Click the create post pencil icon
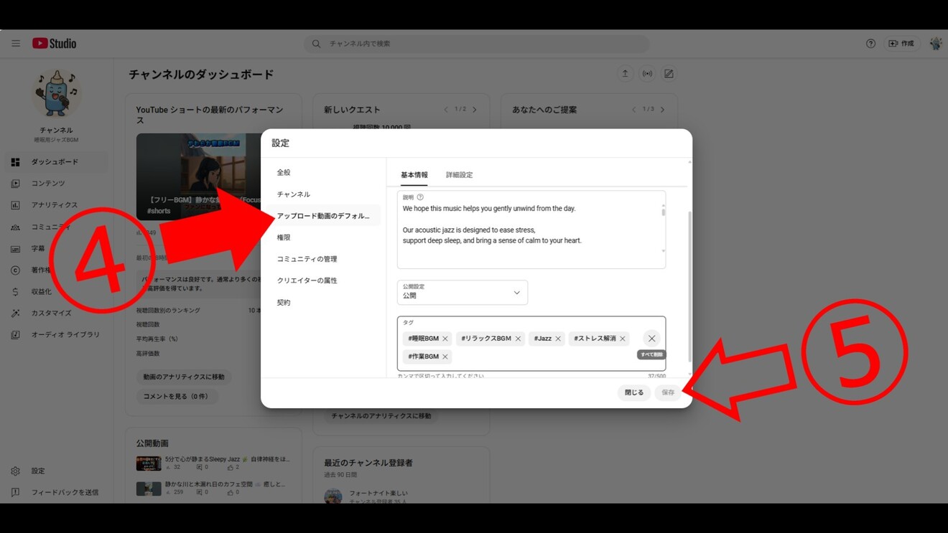Screen dimensions: 948x533 click(x=669, y=74)
